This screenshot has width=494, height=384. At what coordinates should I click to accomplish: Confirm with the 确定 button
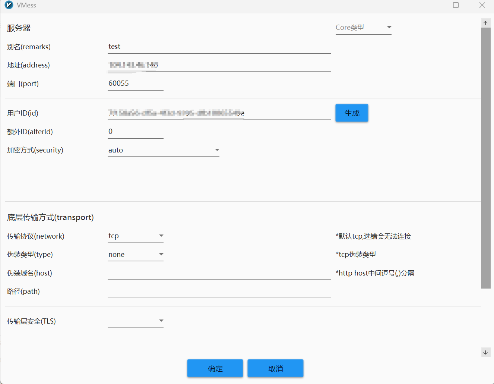(215, 368)
